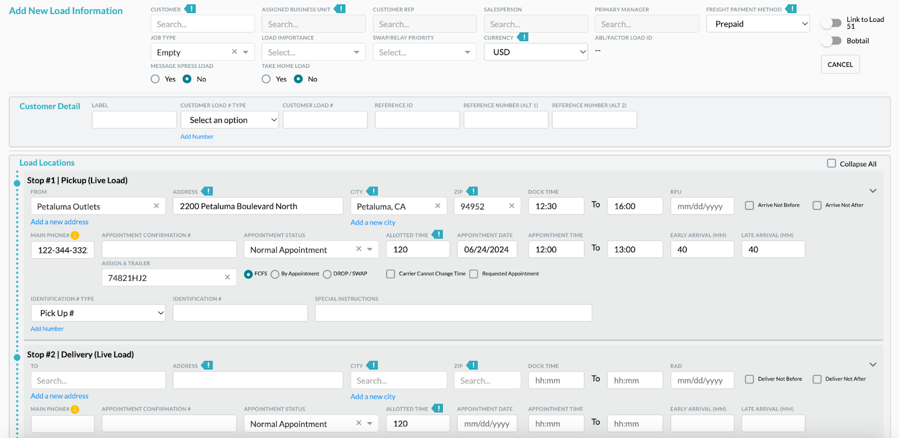Click the info flag beside Customer label

coord(190,9)
